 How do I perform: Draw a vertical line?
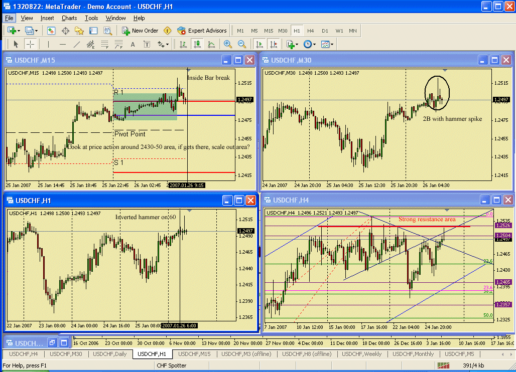tap(48, 44)
